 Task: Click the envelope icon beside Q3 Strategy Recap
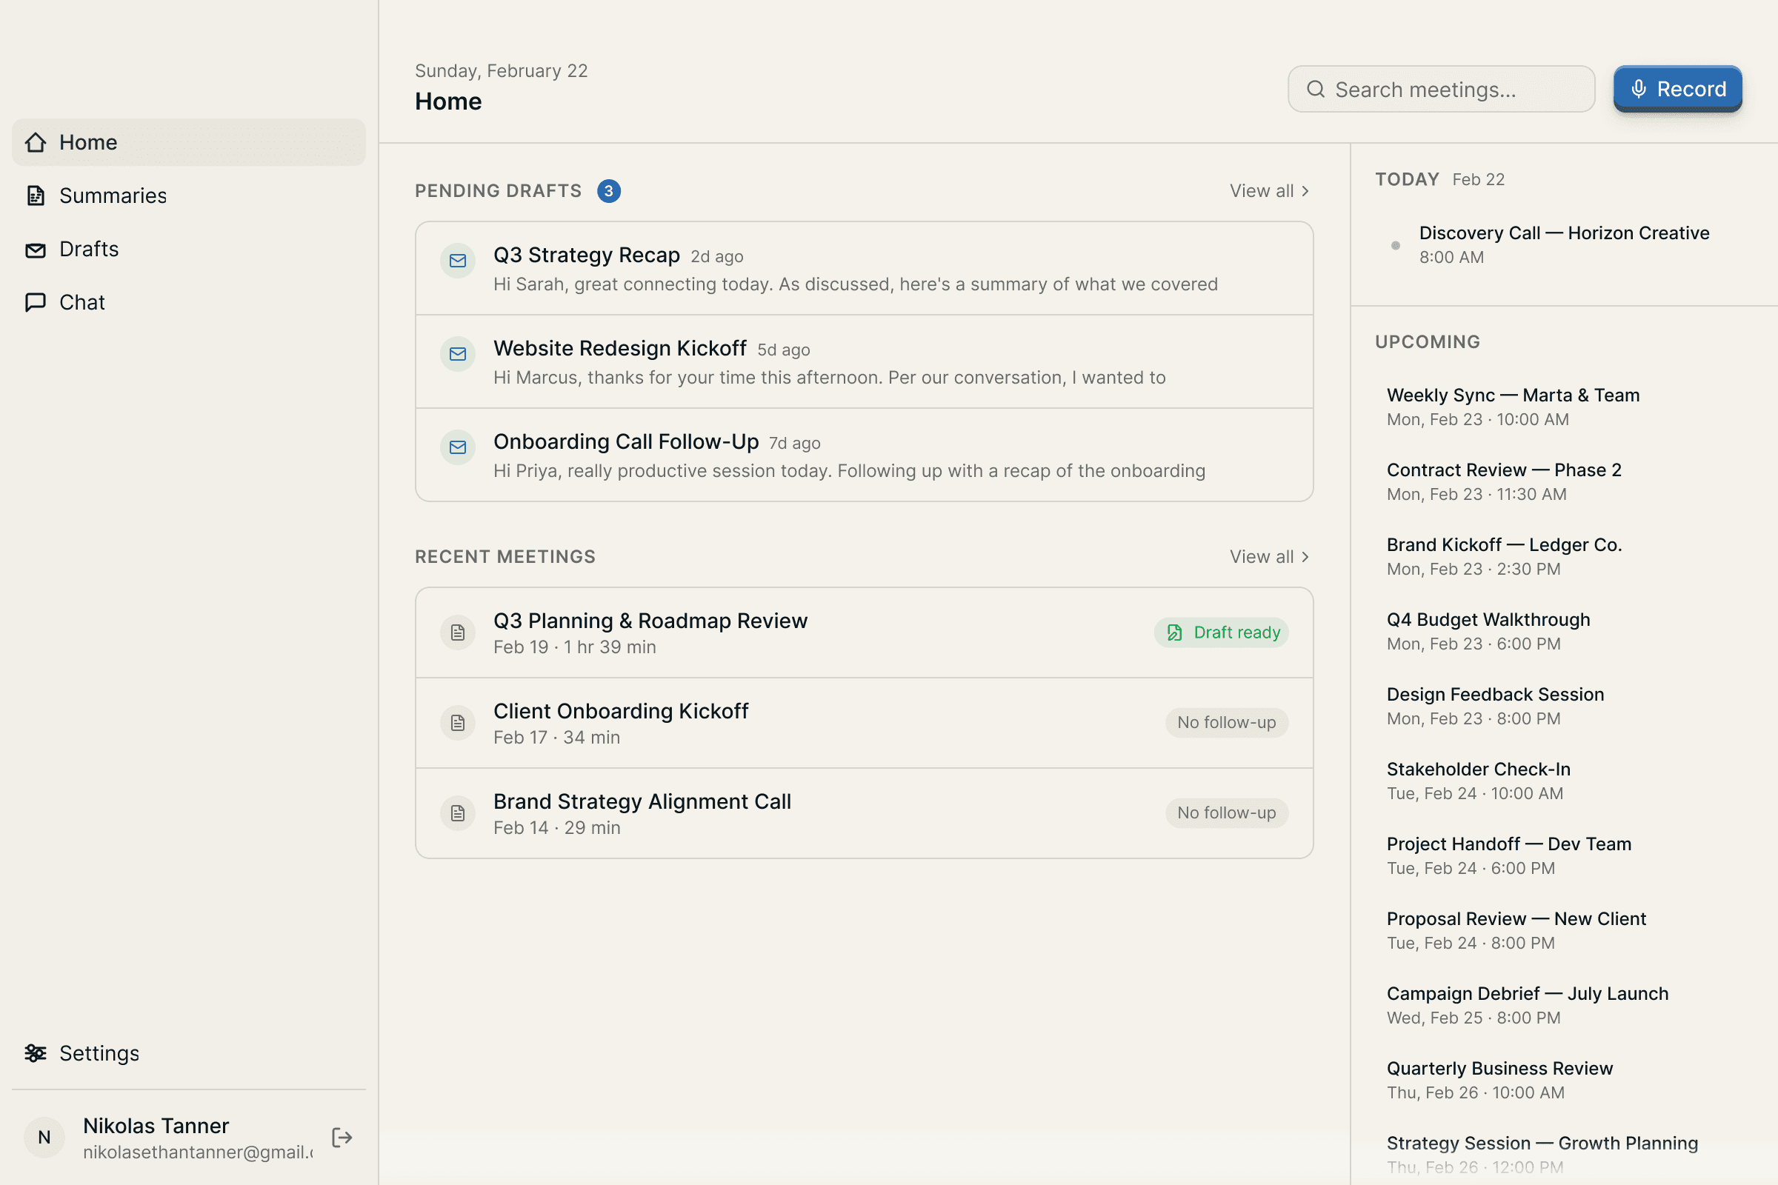[x=456, y=261]
